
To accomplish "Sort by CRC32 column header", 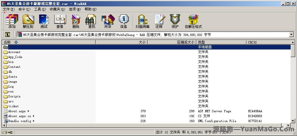I will click(268, 42).
